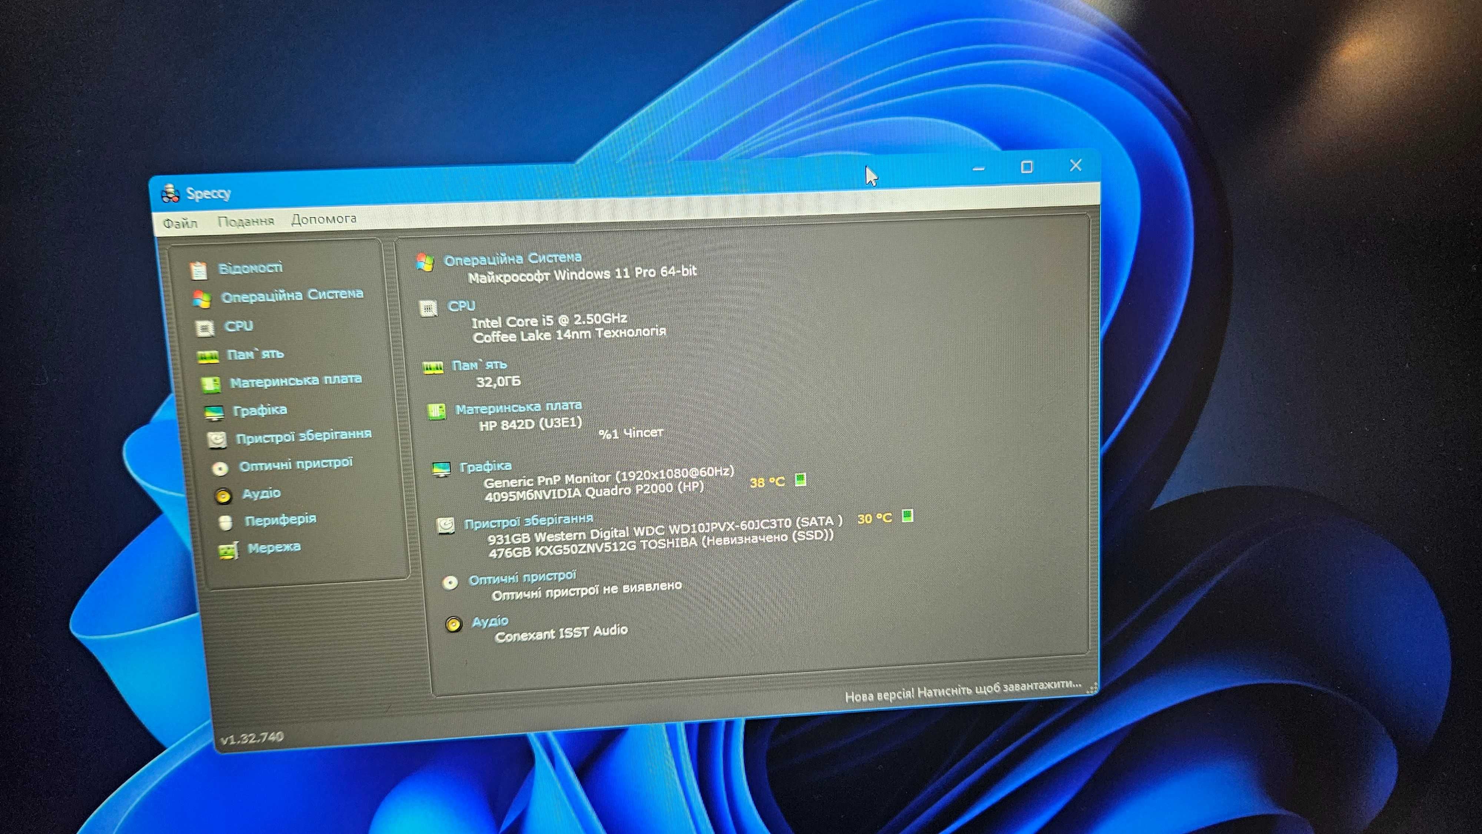This screenshot has height=834, width=1482.
Task: Click the CPU chip icon in sidebar
Action: tap(204, 328)
